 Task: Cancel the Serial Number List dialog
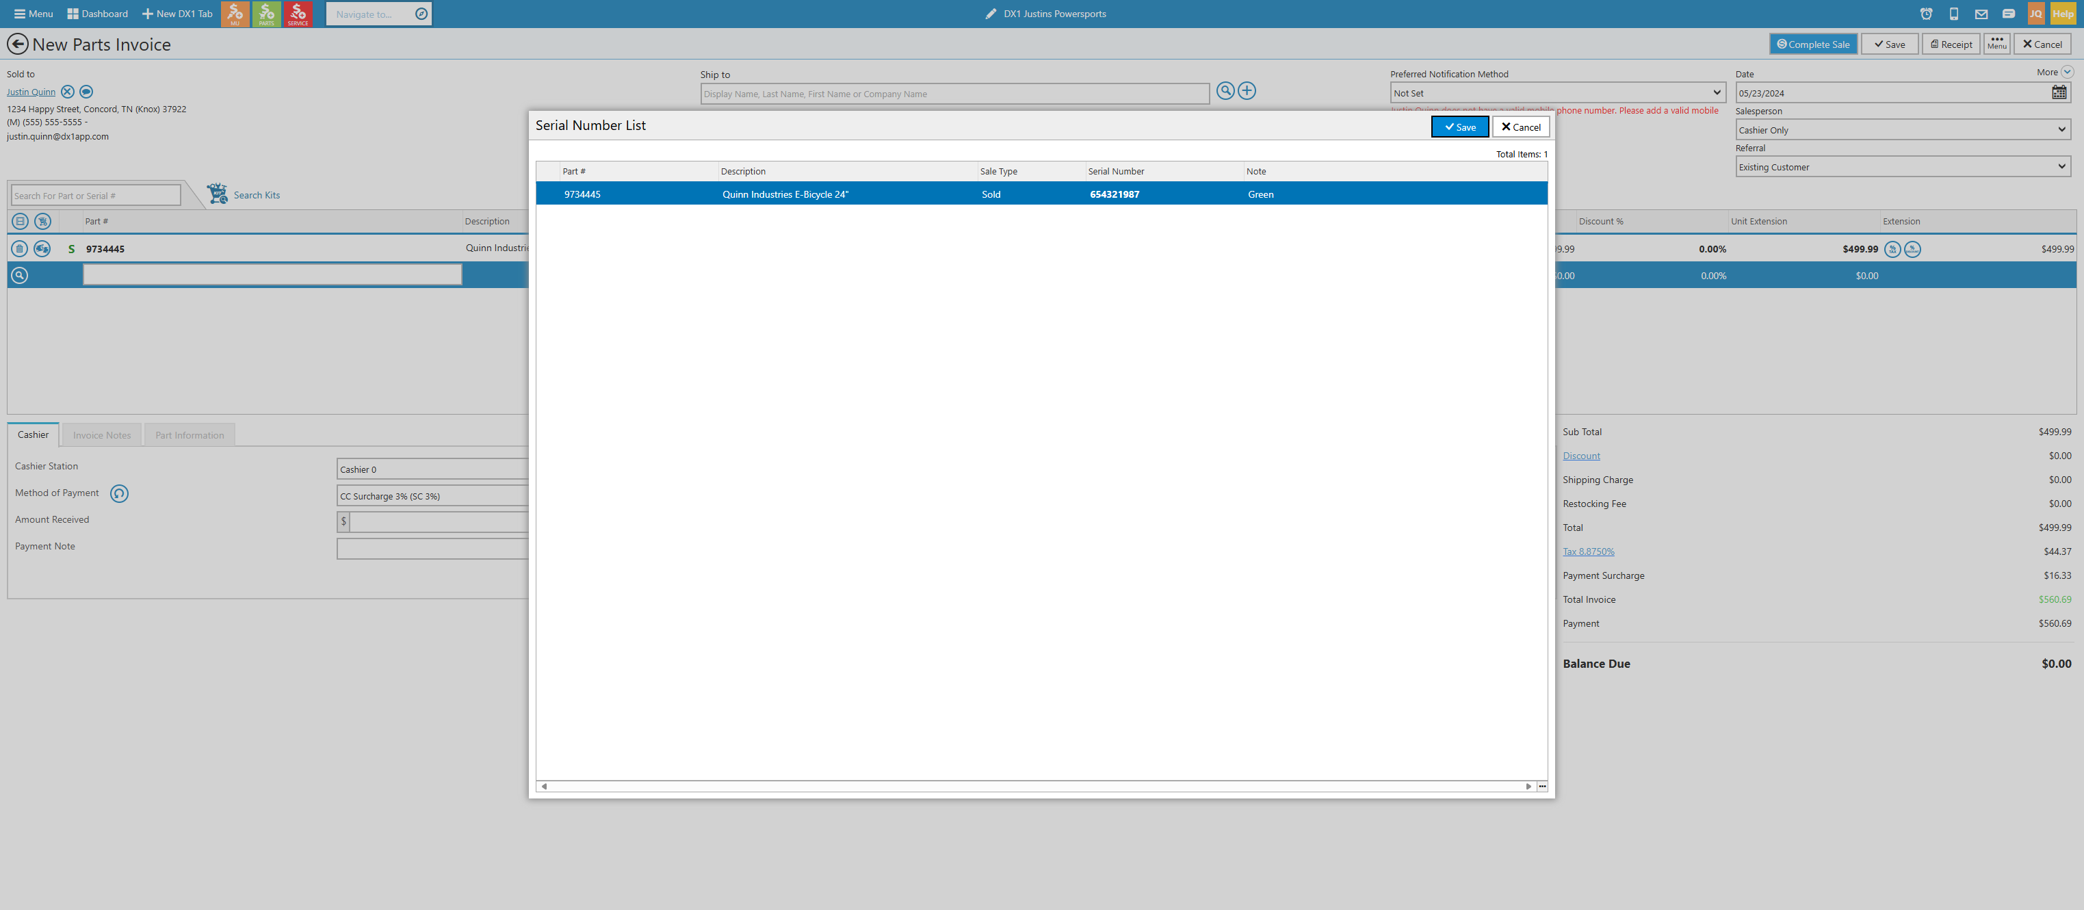[x=1521, y=127]
